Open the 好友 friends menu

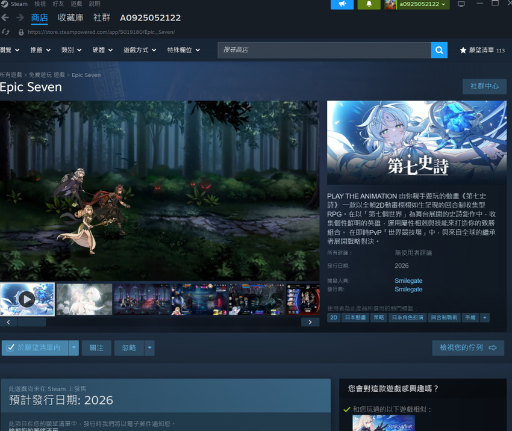click(58, 4)
